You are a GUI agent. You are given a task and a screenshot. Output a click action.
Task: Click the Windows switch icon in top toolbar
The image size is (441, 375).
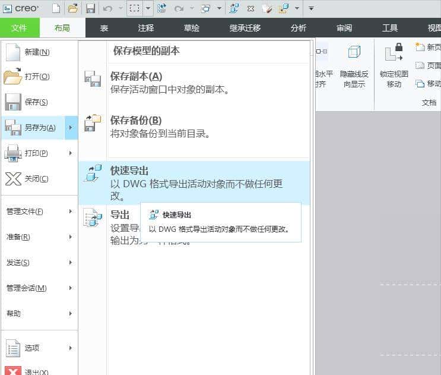(x=205, y=8)
